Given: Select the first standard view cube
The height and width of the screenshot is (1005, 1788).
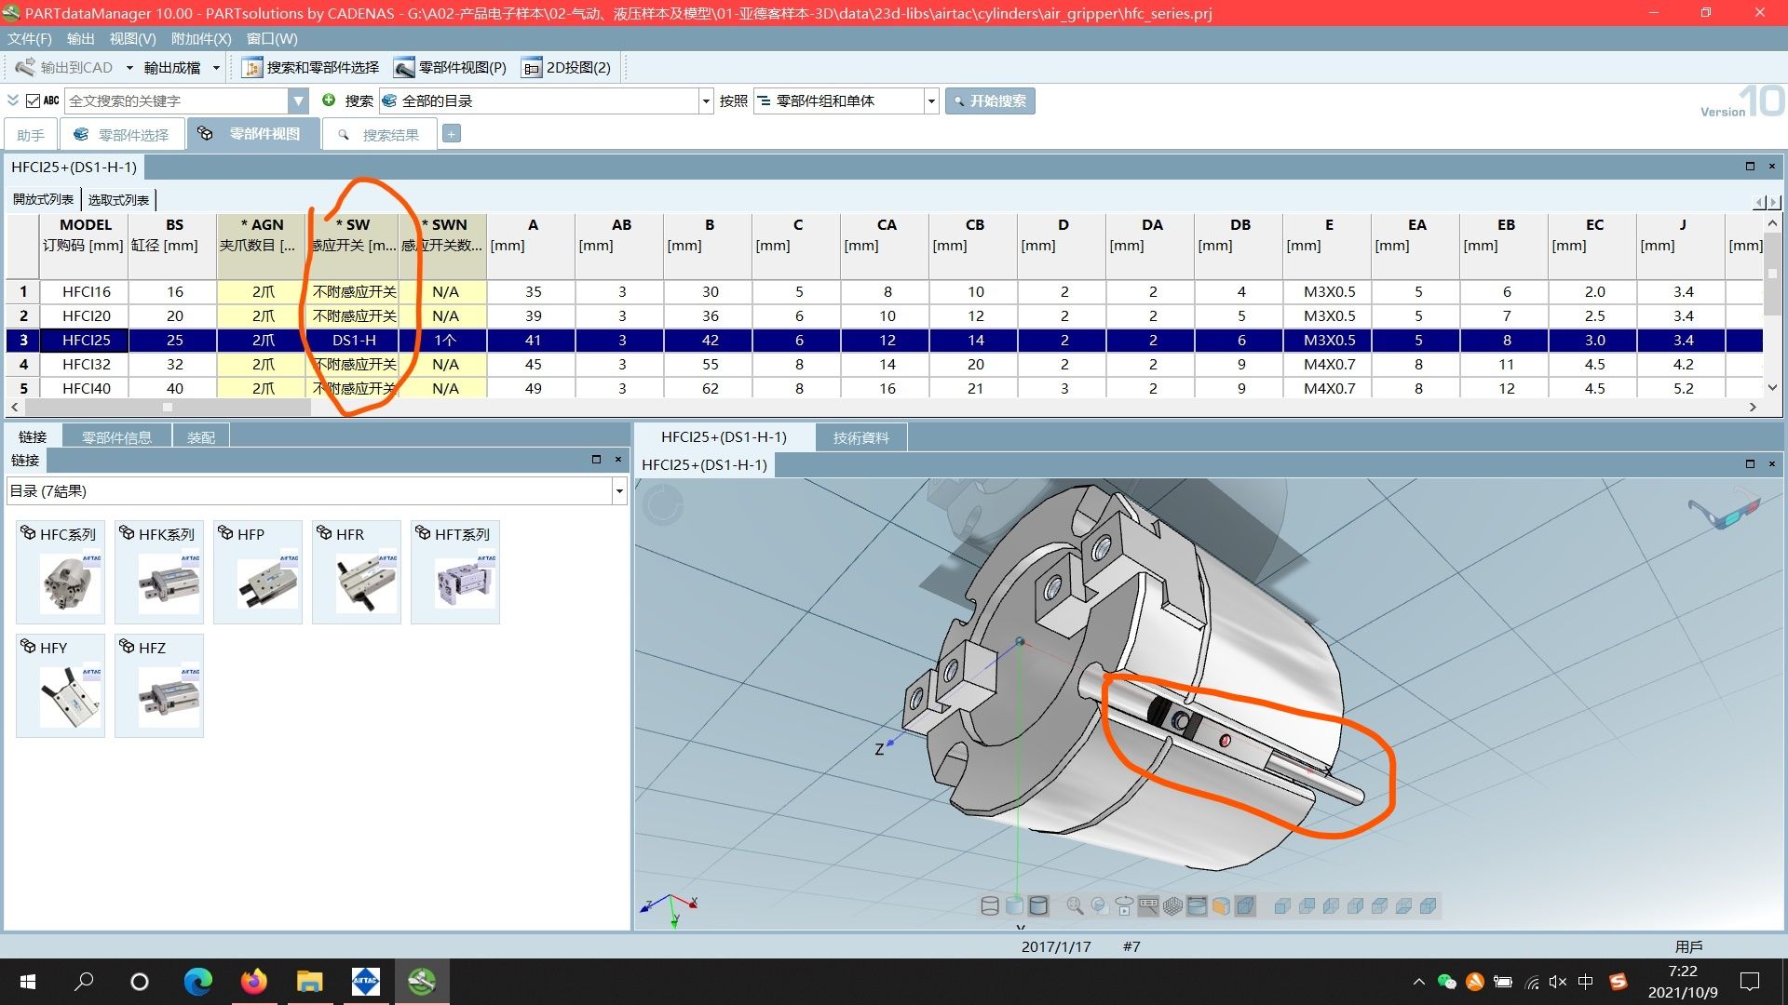Looking at the screenshot, I should point(1282,905).
